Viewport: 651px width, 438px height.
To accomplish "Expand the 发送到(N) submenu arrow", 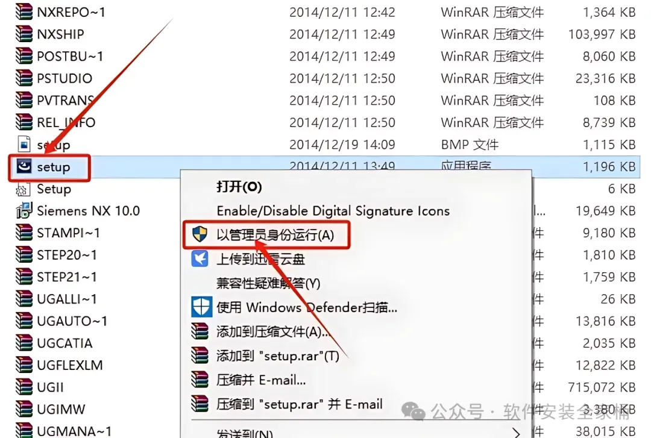I will (x=516, y=433).
